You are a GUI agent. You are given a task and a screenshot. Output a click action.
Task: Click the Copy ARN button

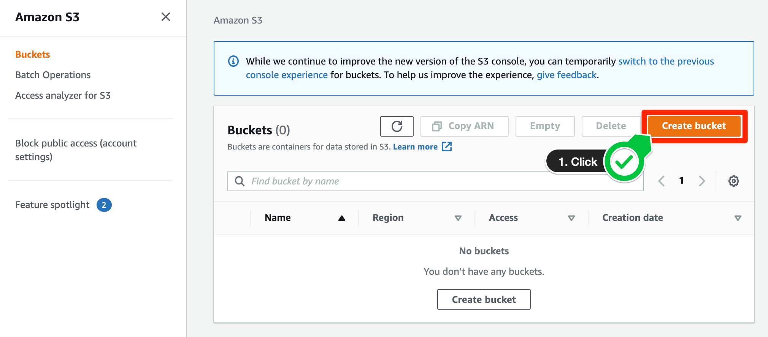(x=464, y=126)
